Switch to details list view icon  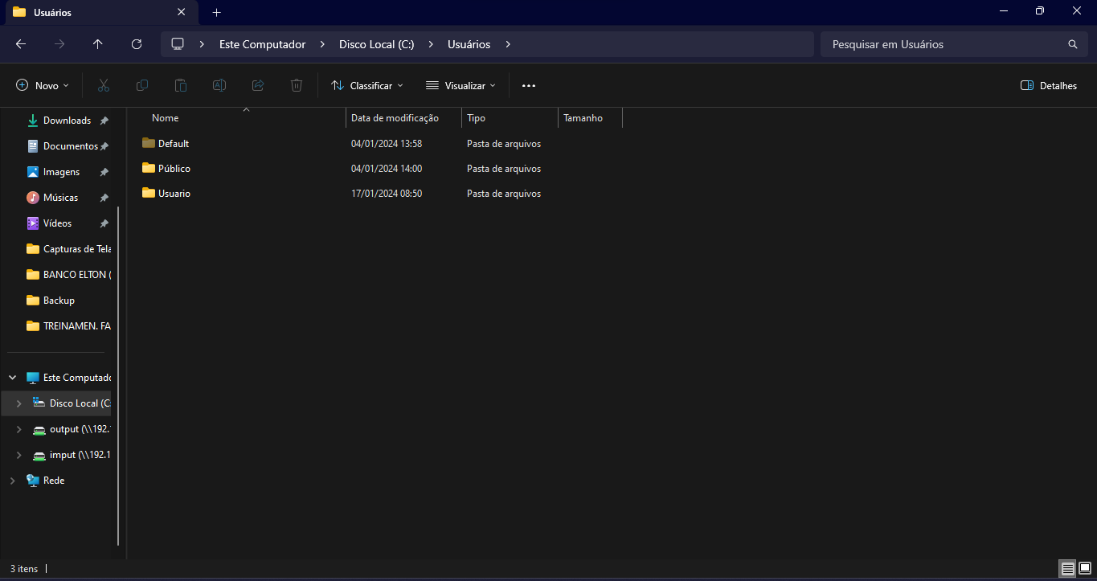click(1067, 568)
